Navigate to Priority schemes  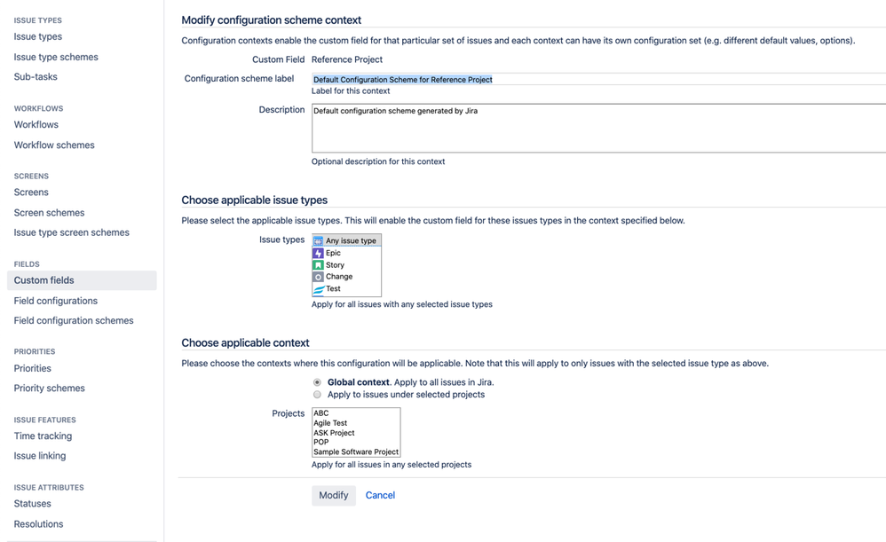coord(49,389)
